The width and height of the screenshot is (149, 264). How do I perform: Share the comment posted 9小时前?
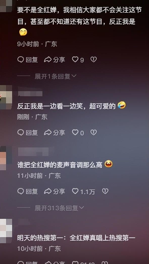[x=55, y=60]
